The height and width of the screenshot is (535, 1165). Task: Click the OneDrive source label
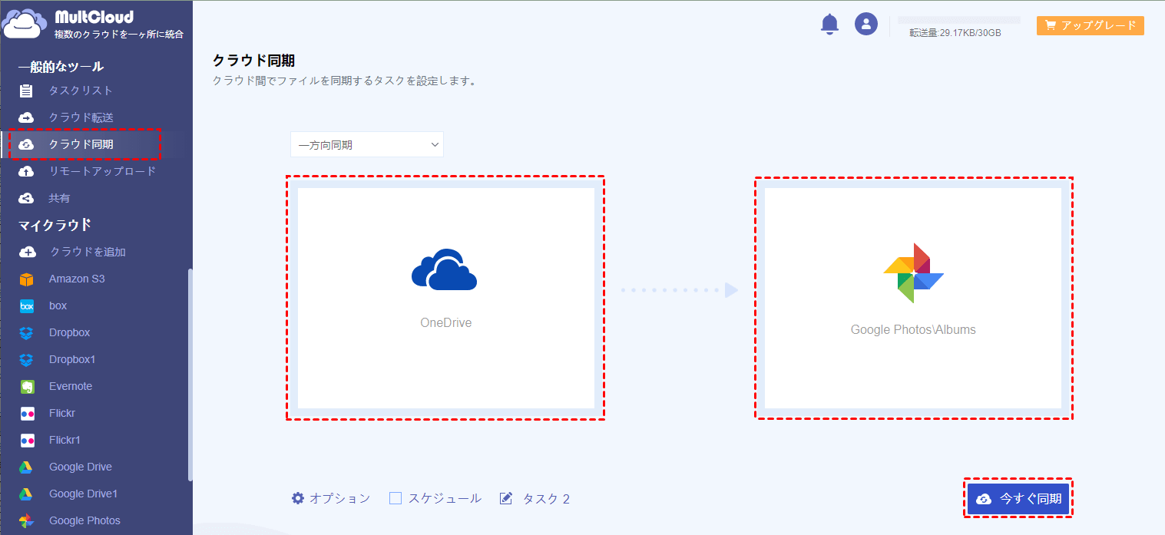click(x=446, y=323)
